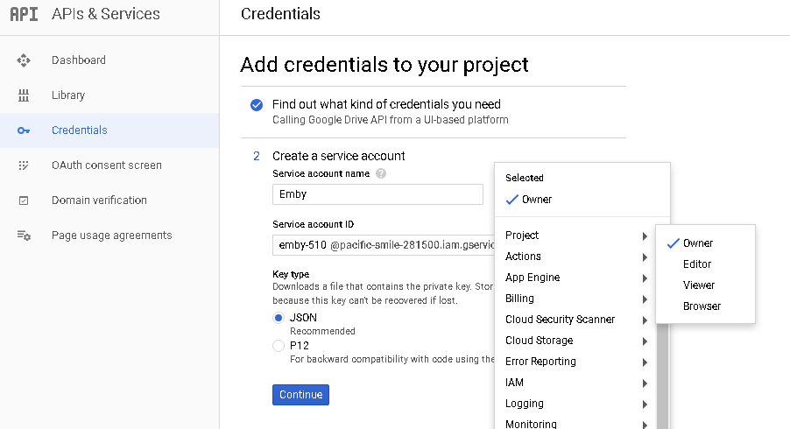The width and height of the screenshot is (790, 429).
Task: Click the Dashboard sidebar icon
Action: (x=23, y=60)
